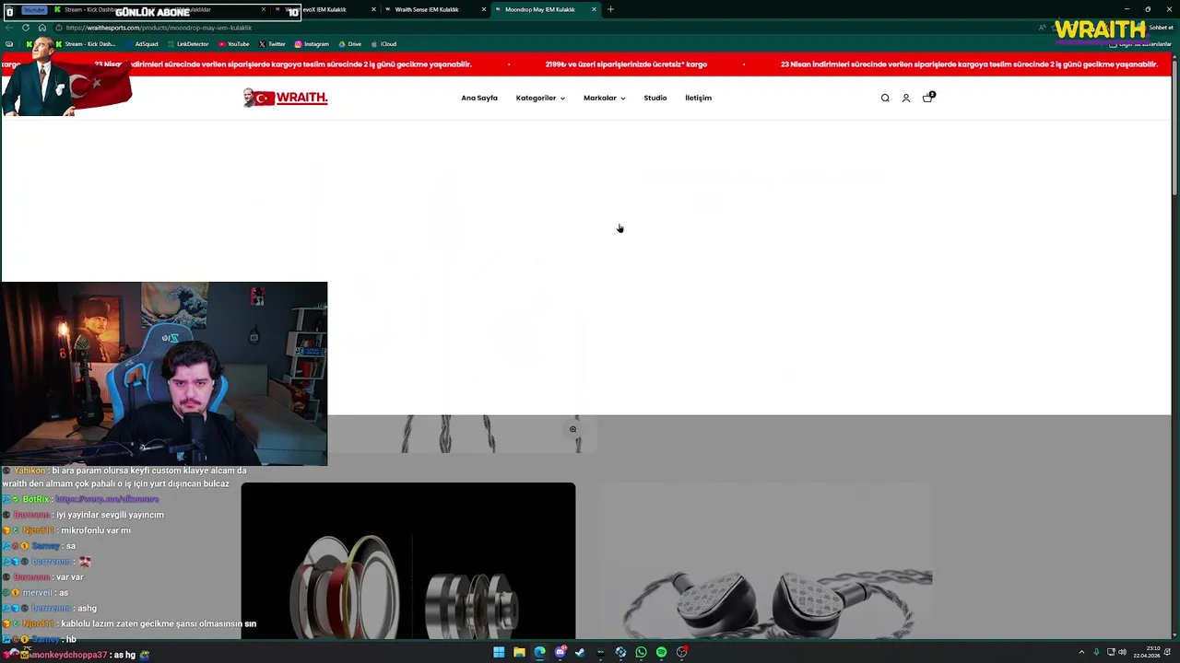Open the purple chat app with badge on taskbar
Image resolution: width=1180 pixels, height=663 pixels.
tap(560, 652)
